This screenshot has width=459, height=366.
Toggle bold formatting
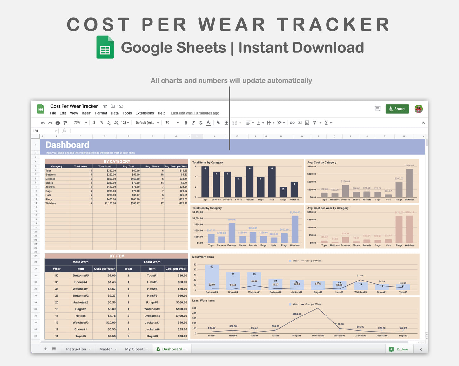pyautogui.click(x=186, y=123)
